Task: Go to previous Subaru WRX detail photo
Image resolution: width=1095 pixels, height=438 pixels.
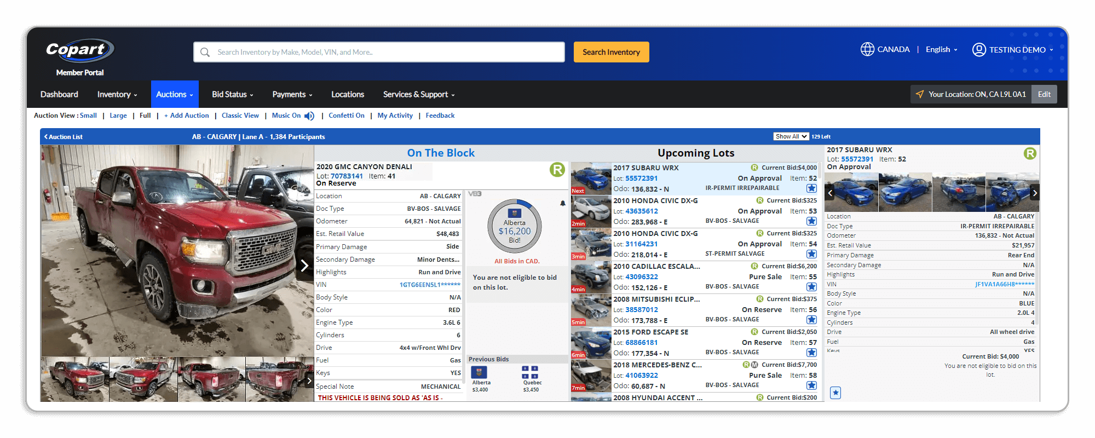Action: [830, 193]
